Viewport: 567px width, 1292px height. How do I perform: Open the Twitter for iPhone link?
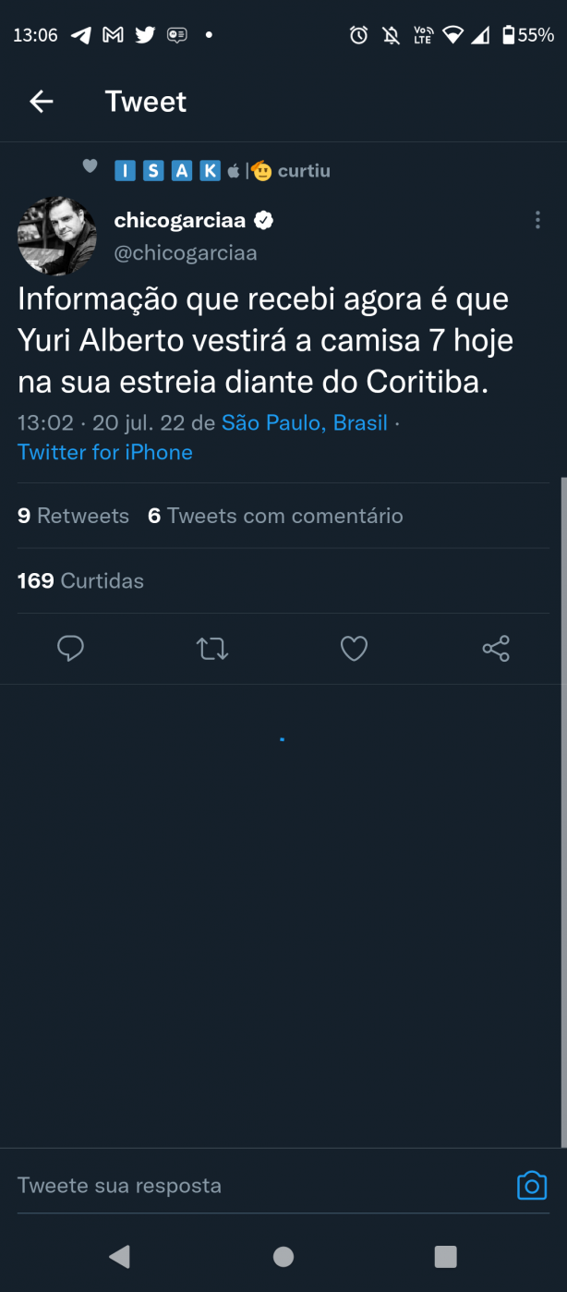(x=105, y=452)
